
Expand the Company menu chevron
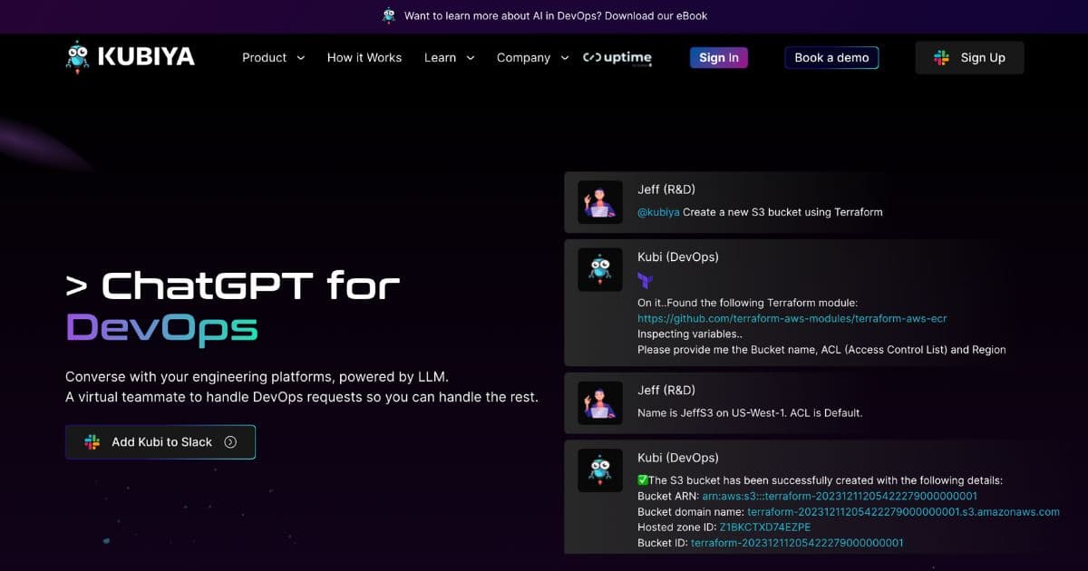click(565, 58)
